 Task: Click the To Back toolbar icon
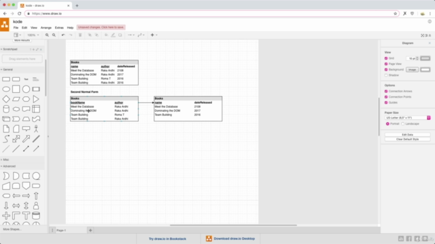pos(97,35)
